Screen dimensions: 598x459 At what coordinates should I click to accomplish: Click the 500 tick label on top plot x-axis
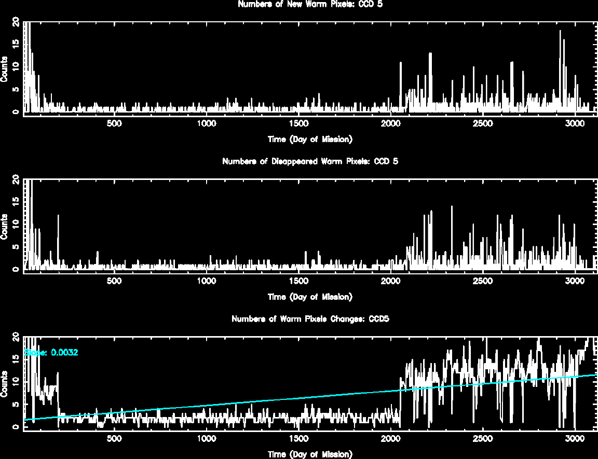114,123
